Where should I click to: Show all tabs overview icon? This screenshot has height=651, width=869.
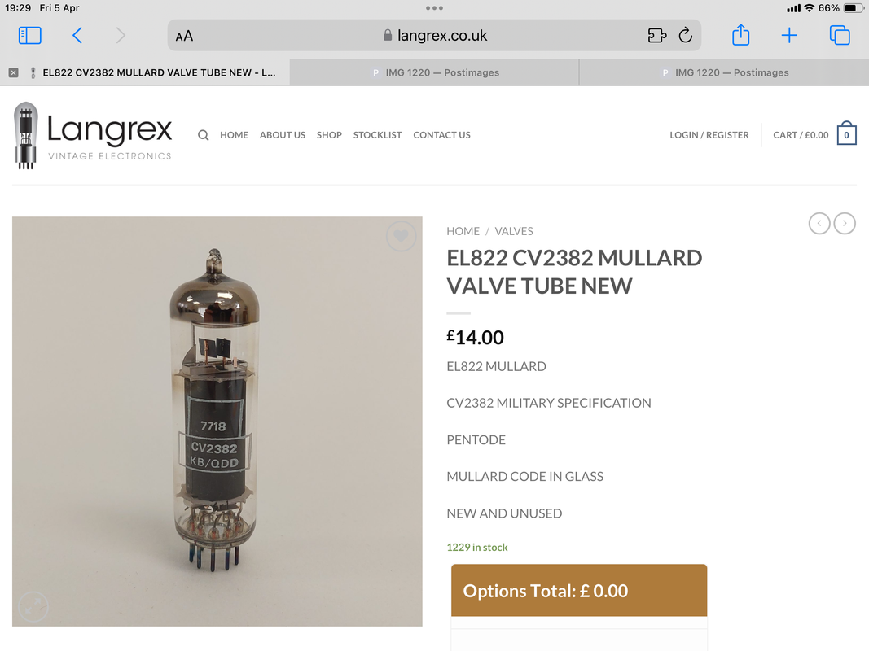[840, 36]
